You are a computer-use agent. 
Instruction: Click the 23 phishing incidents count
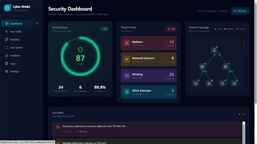(172, 75)
